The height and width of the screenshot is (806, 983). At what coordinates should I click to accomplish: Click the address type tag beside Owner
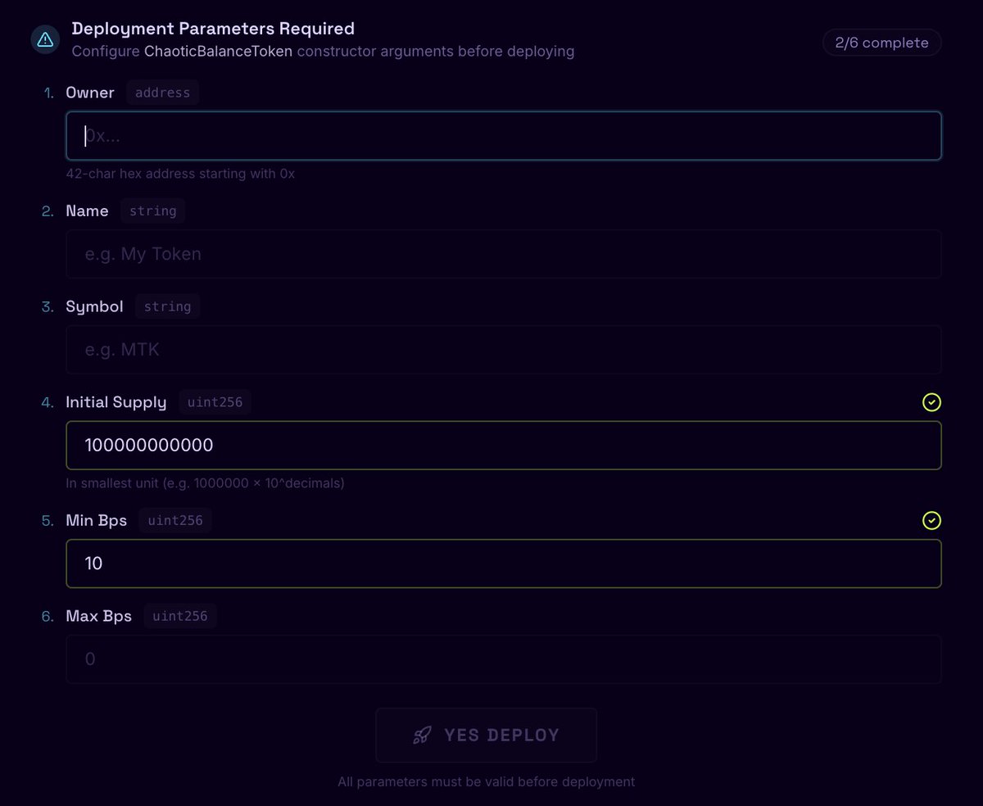tap(162, 93)
